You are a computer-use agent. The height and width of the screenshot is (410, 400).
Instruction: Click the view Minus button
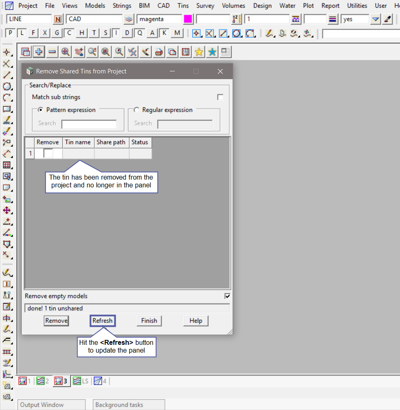(52, 52)
